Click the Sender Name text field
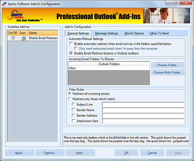The height and width of the screenshot is (161, 194). pos(143,110)
